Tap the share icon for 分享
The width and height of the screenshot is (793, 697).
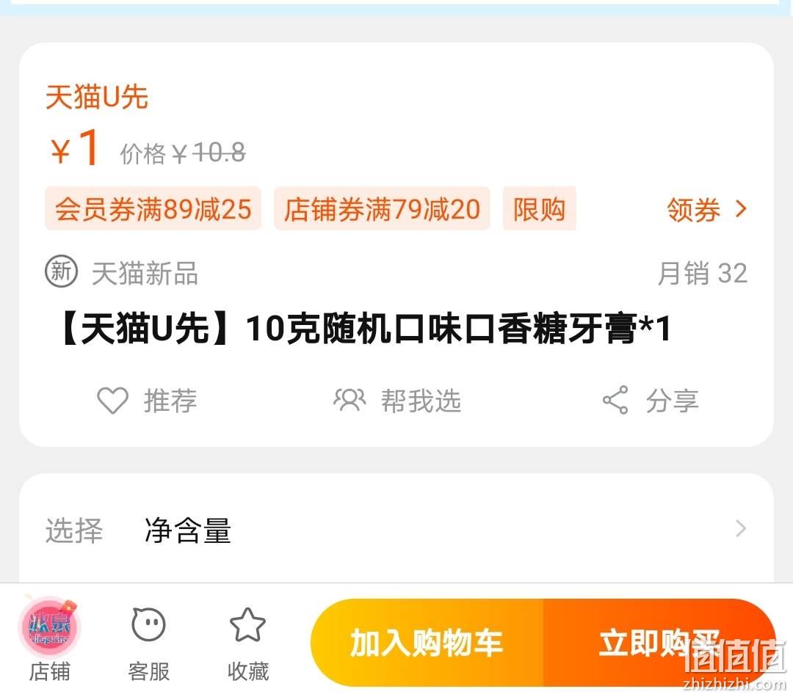coord(615,400)
